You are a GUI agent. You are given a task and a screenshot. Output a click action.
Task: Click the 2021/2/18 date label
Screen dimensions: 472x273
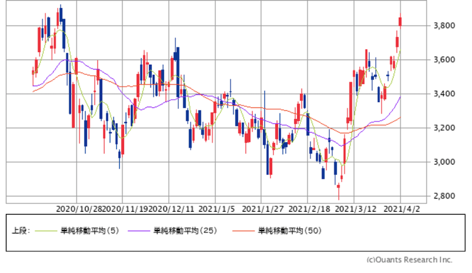point(309,209)
